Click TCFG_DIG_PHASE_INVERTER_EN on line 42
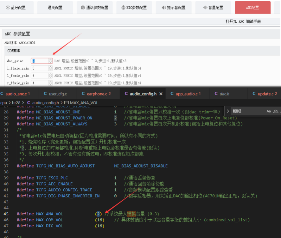 [x=68, y=196]
